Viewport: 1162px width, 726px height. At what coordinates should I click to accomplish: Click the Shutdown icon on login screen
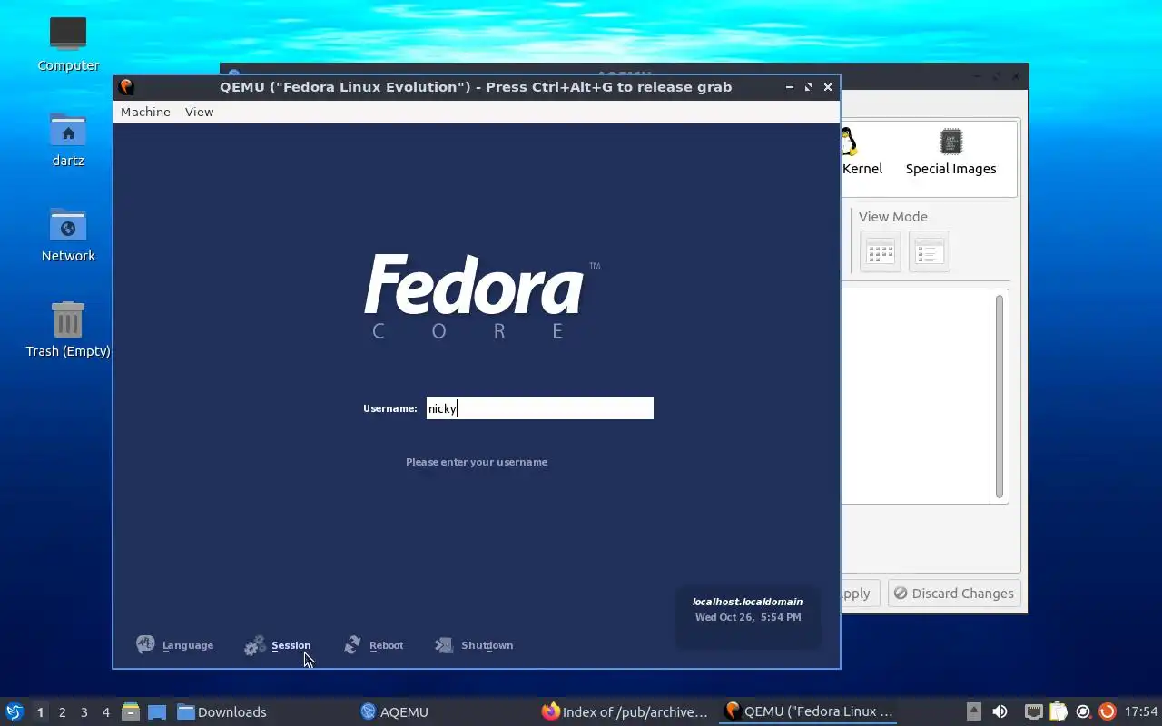click(x=444, y=645)
